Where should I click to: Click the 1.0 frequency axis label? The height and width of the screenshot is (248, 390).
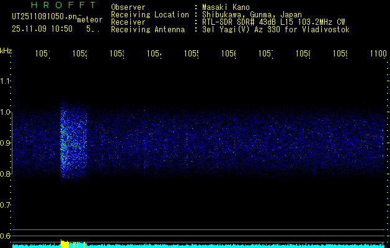pos(5,112)
